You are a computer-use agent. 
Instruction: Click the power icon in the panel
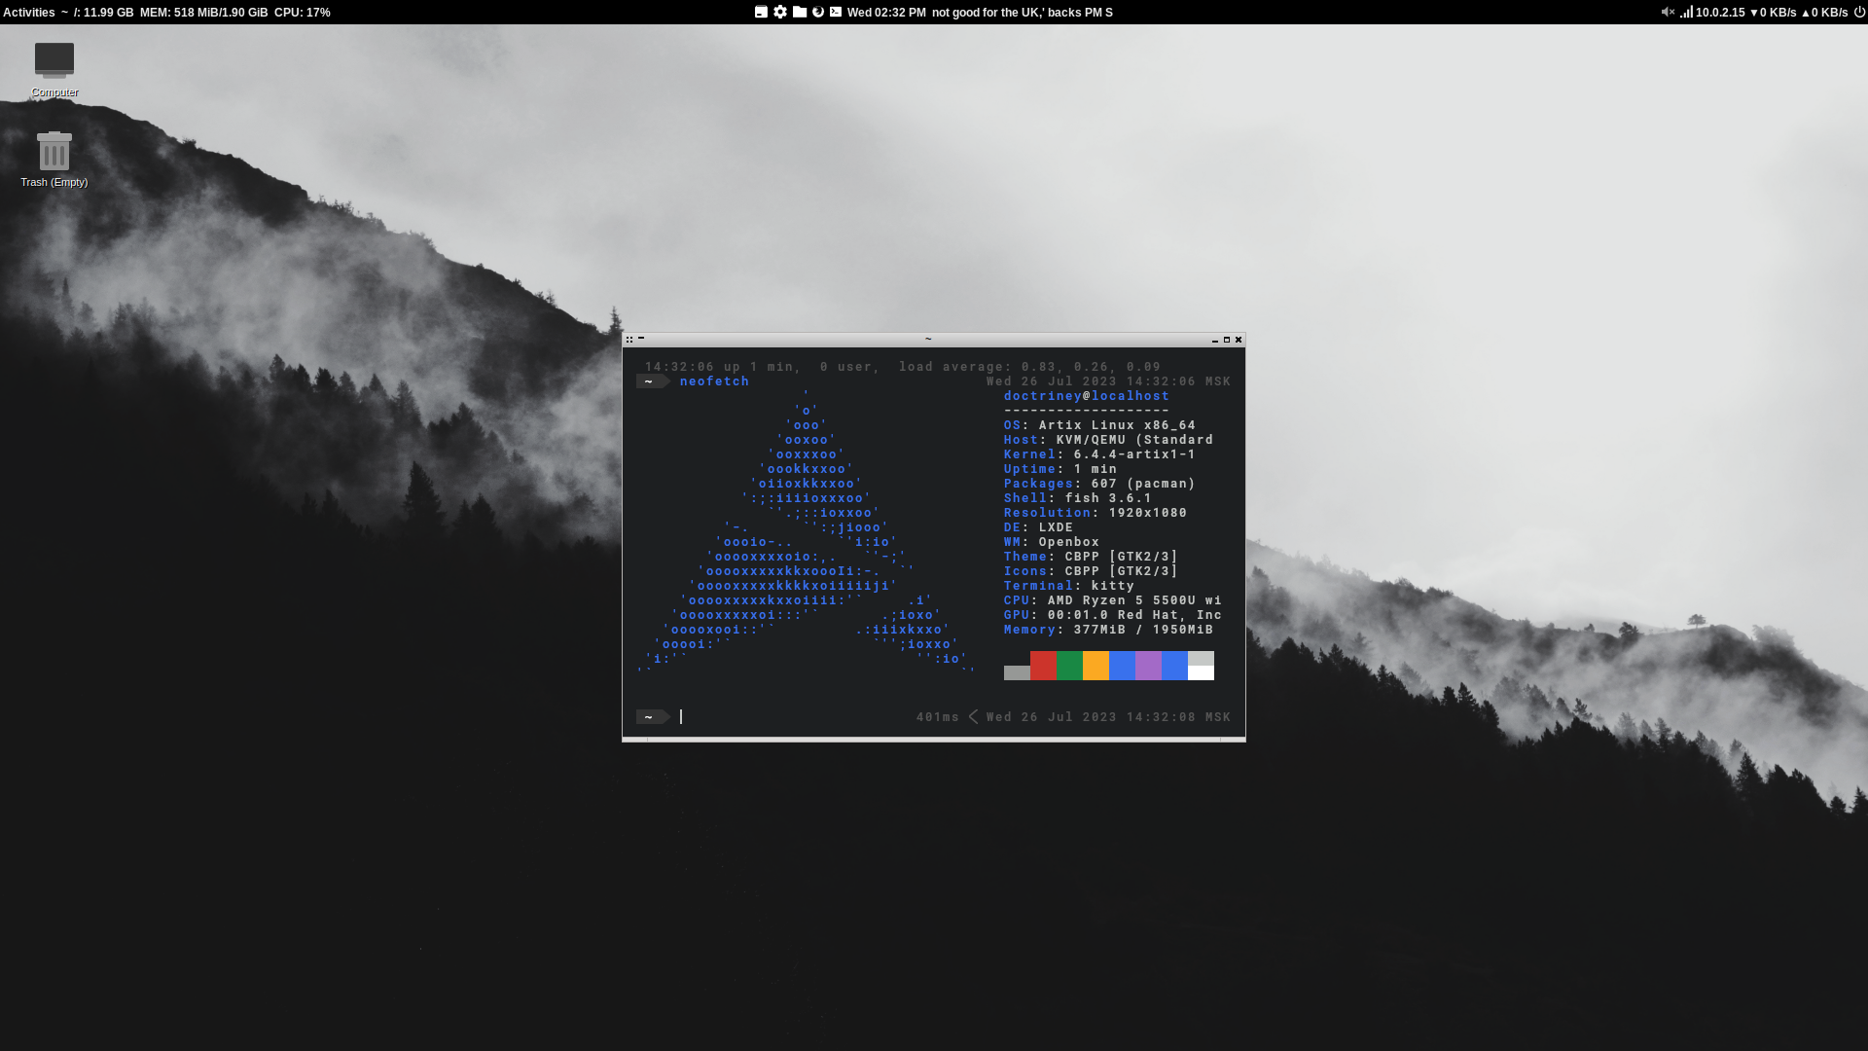(1859, 12)
